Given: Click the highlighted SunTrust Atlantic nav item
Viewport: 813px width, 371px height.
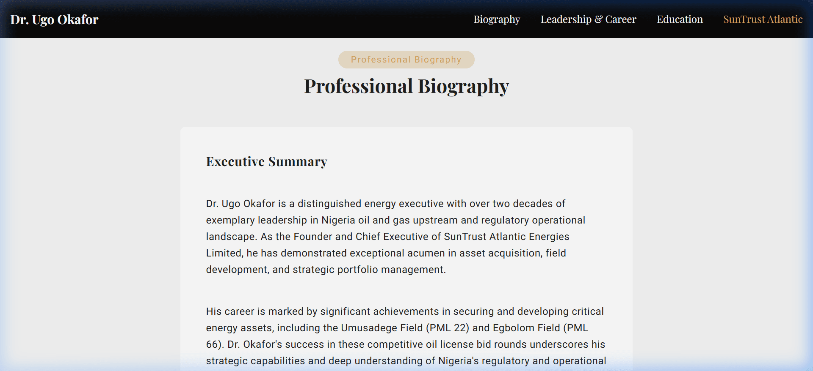Looking at the screenshot, I should [763, 19].
